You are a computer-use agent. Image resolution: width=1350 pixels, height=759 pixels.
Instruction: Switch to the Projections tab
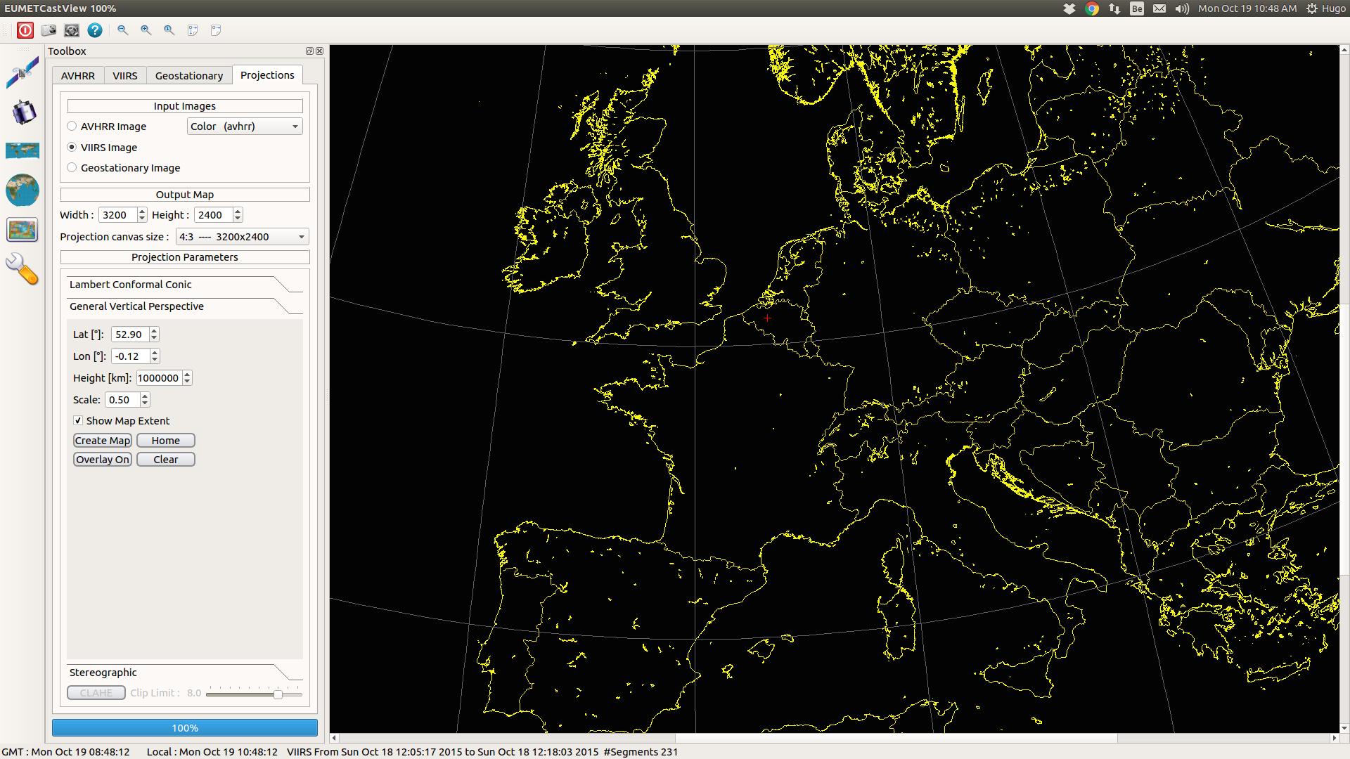click(x=267, y=75)
